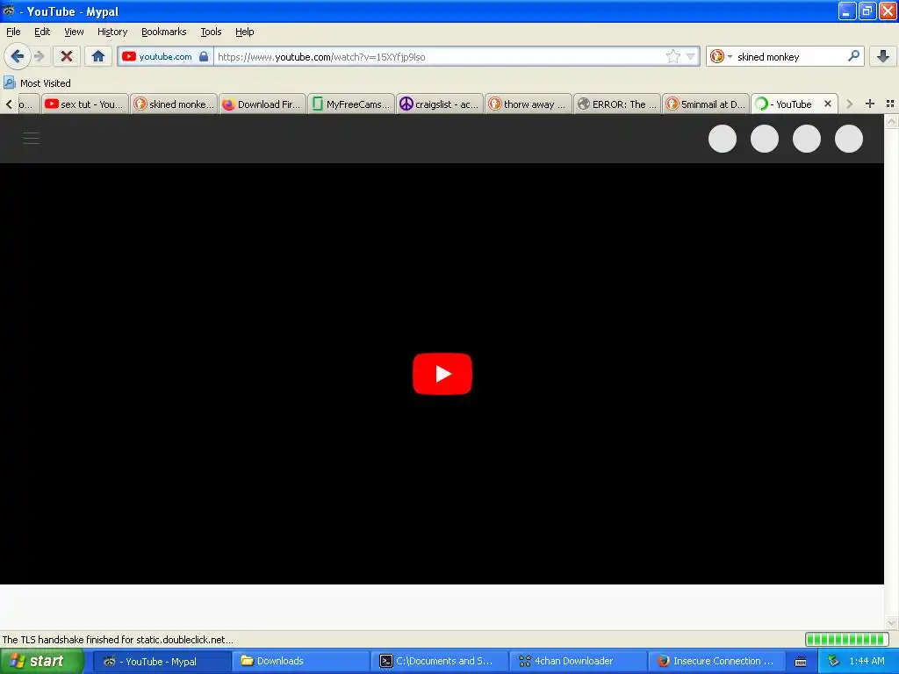
Task: Open the Insecure Connection taskbar window
Action: click(717, 662)
